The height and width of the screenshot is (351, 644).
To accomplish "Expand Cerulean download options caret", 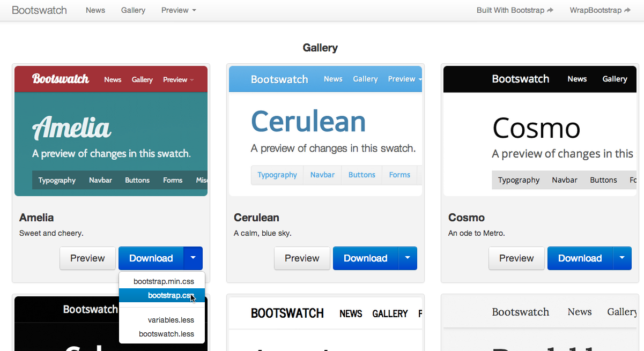I will coord(408,258).
